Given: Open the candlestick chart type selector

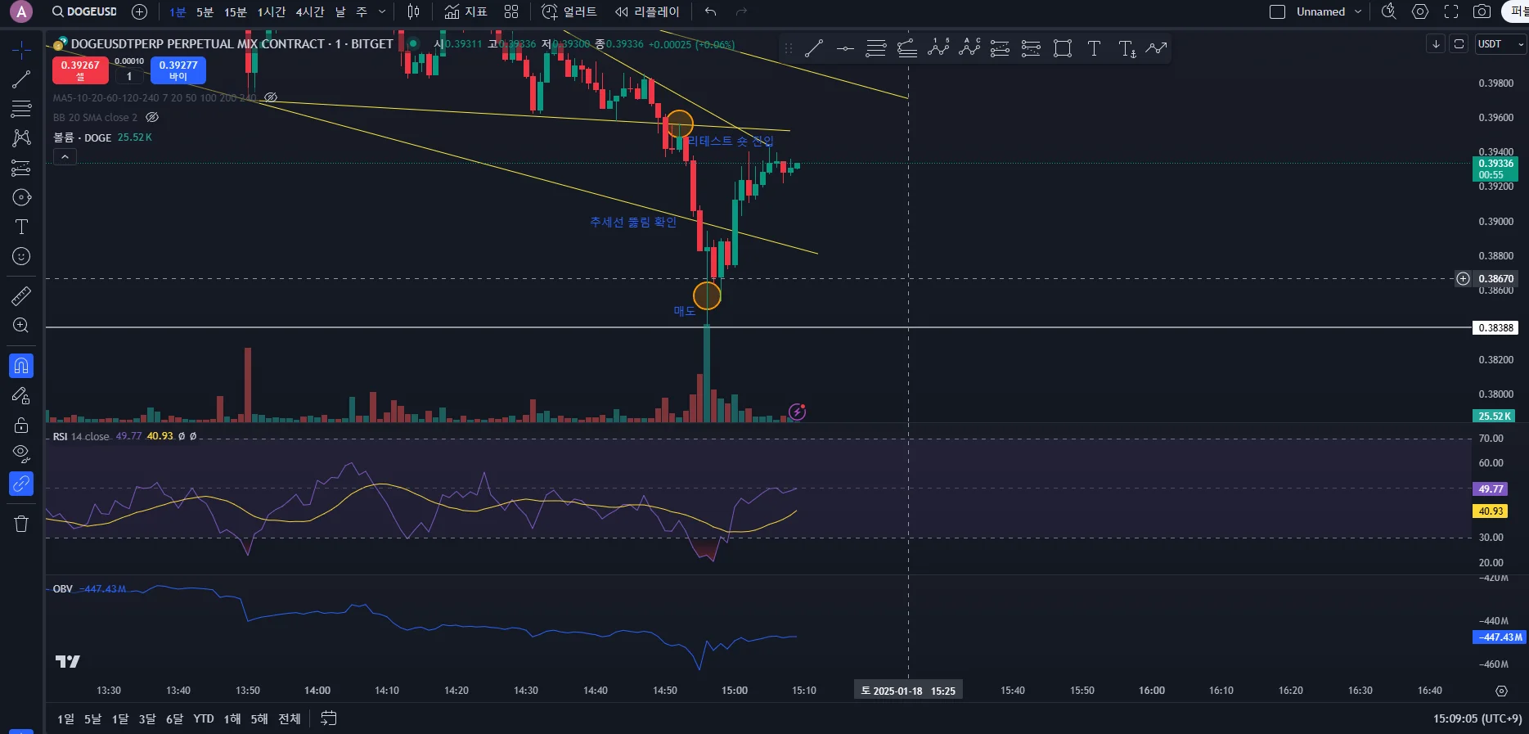Looking at the screenshot, I should (x=414, y=11).
